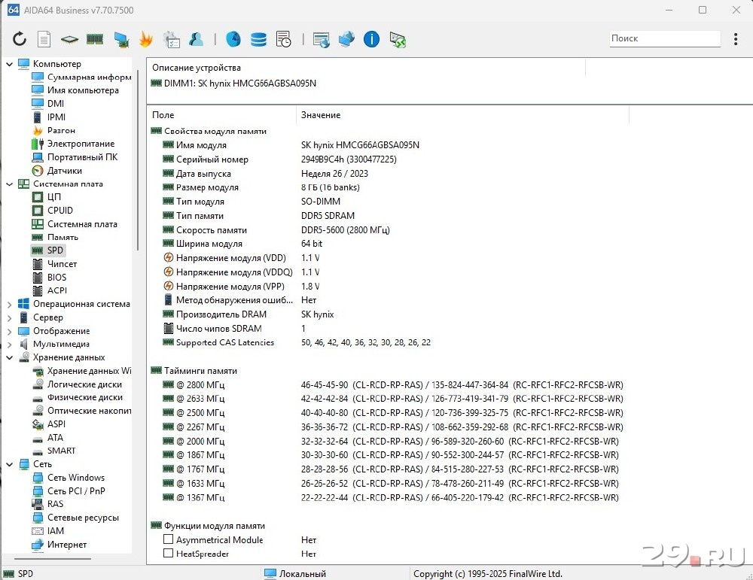Click the flame stability test icon
The height and width of the screenshot is (580, 753).
(x=146, y=39)
